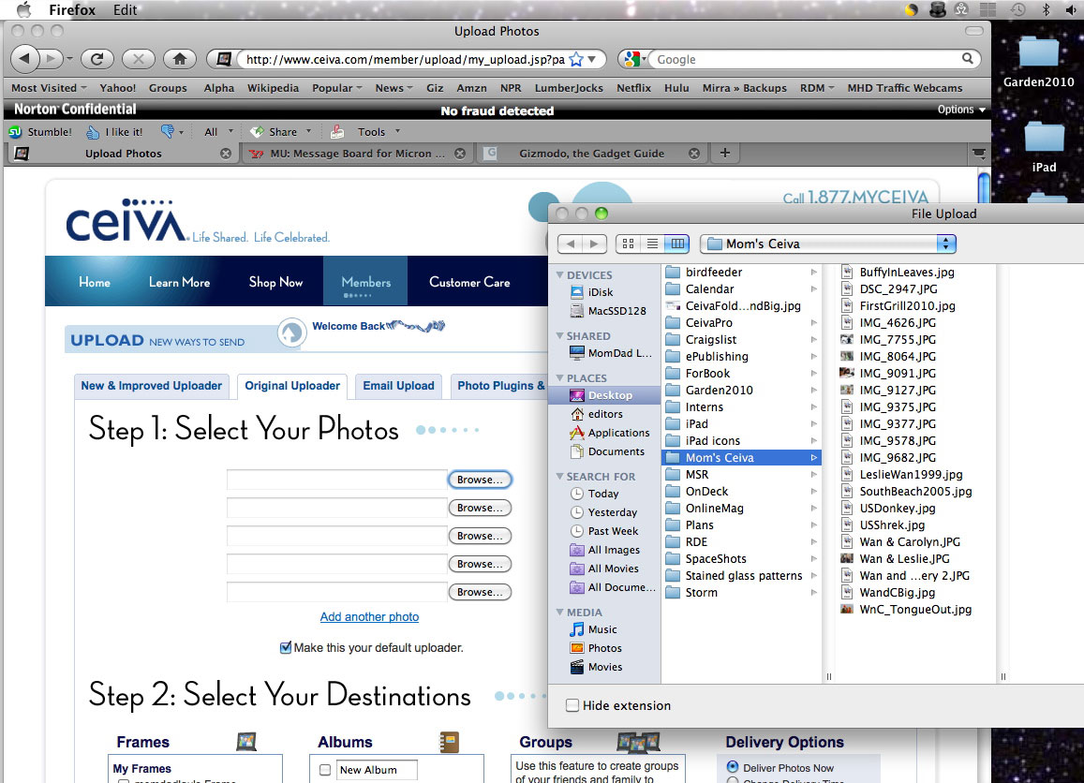Screen dimensions: 1084x783
Task: Collapse the MEDIA sidebar section
Action: pyautogui.click(x=559, y=613)
